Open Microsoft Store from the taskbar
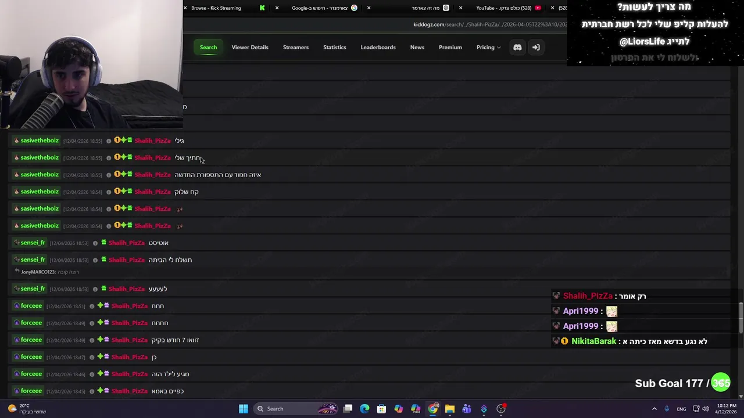The width and height of the screenshot is (744, 418). coord(381,409)
